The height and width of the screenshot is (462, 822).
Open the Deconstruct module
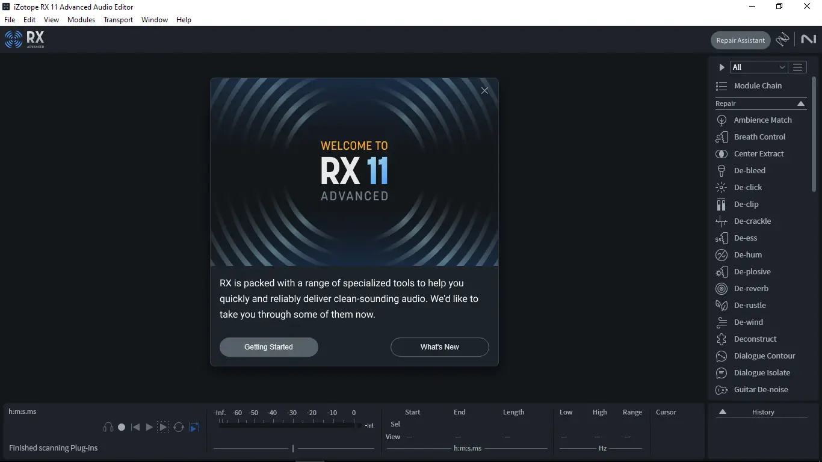pos(761,339)
